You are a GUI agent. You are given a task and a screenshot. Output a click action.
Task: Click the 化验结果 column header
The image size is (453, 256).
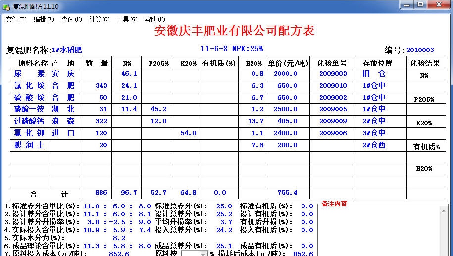[425, 63]
